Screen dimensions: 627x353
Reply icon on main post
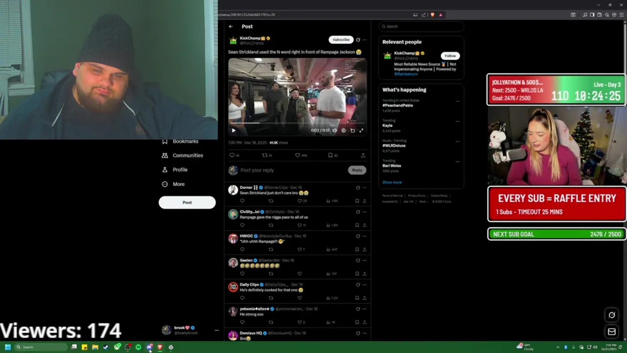click(x=232, y=155)
